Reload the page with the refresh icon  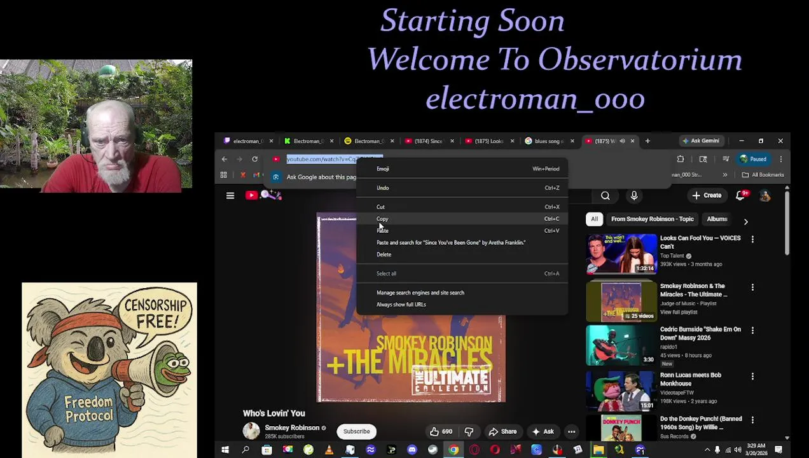(254, 159)
